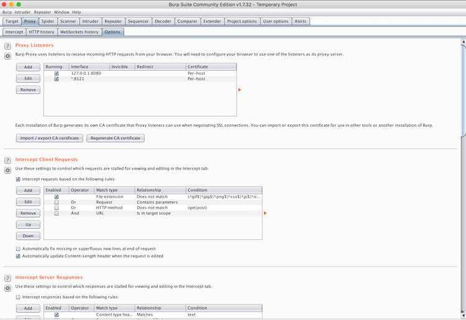Switch to the Intruder tab
Viewport: 466px width, 320px height.
90,21
